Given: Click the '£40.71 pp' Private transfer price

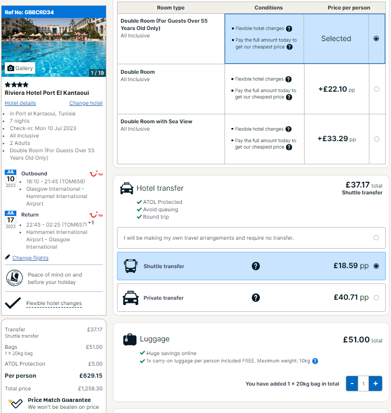Looking at the screenshot, I should tap(351, 297).
